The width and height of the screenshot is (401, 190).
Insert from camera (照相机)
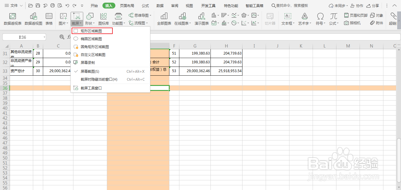(x=352, y=23)
